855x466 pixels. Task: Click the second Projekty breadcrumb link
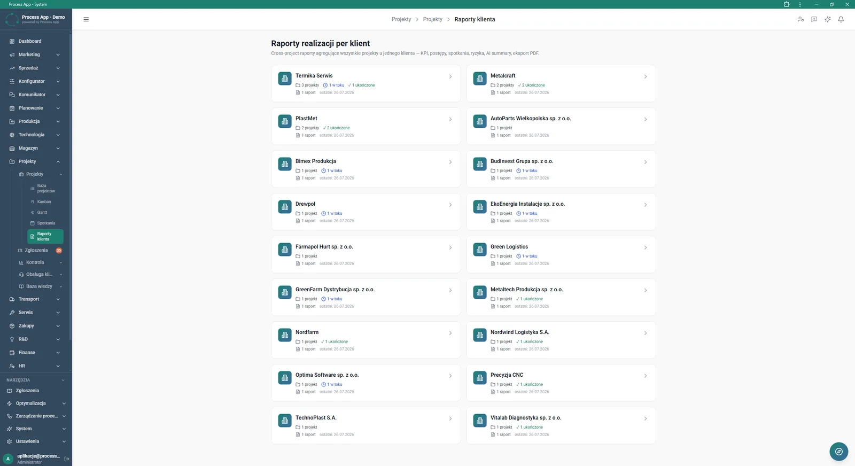[432, 19]
